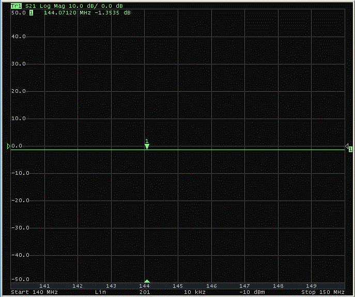Click Stop 150 MHz setting
The image size is (355, 297).
pos(322,292)
